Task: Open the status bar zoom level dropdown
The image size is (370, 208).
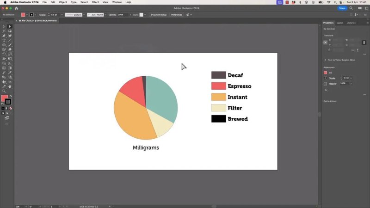Action: coord(26,207)
